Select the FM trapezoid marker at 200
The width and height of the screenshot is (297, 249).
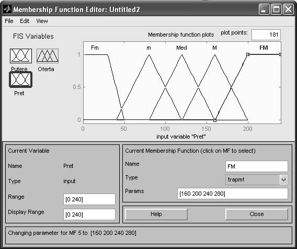click(x=248, y=54)
